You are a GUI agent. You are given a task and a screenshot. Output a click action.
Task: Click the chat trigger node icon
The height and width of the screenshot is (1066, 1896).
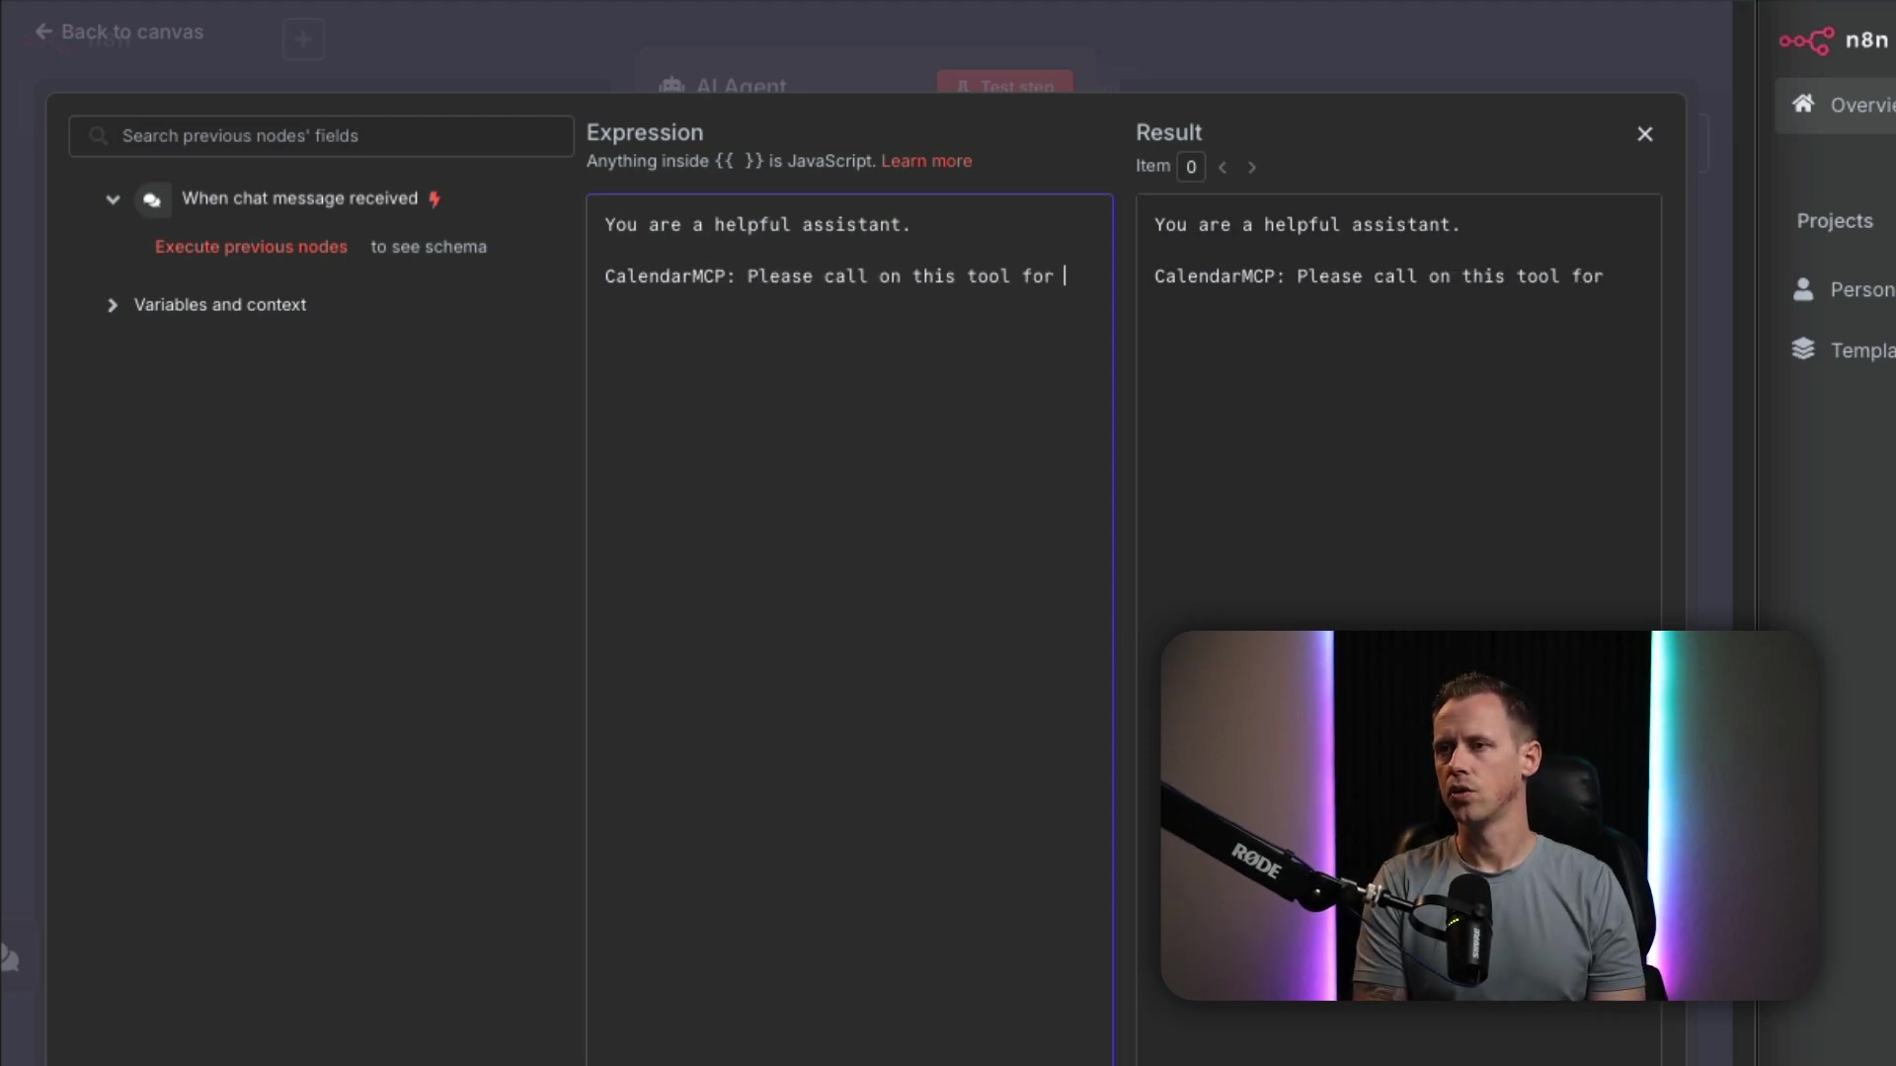click(x=152, y=199)
